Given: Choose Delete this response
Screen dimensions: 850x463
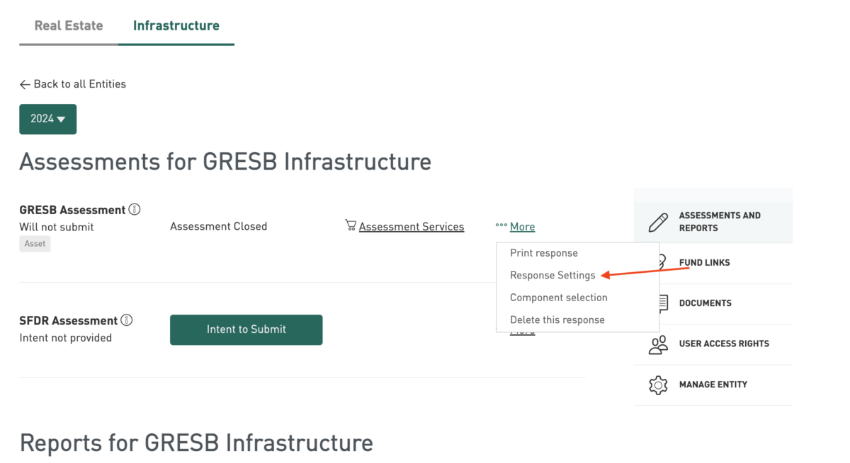Looking at the screenshot, I should (x=557, y=320).
